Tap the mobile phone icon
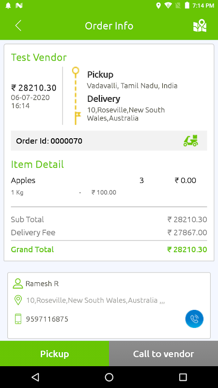This screenshot has height=388, width=218. coord(18,319)
